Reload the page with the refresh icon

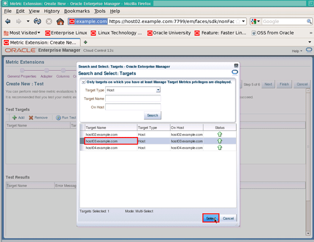(38, 22)
